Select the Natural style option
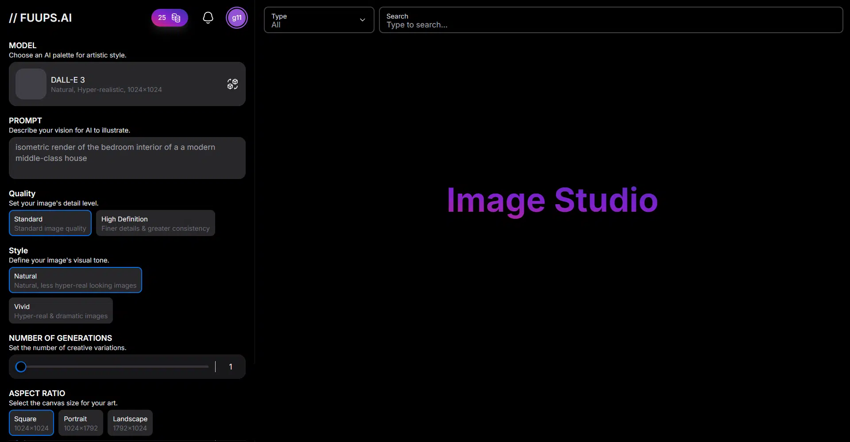850x442 pixels. tap(75, 280)
